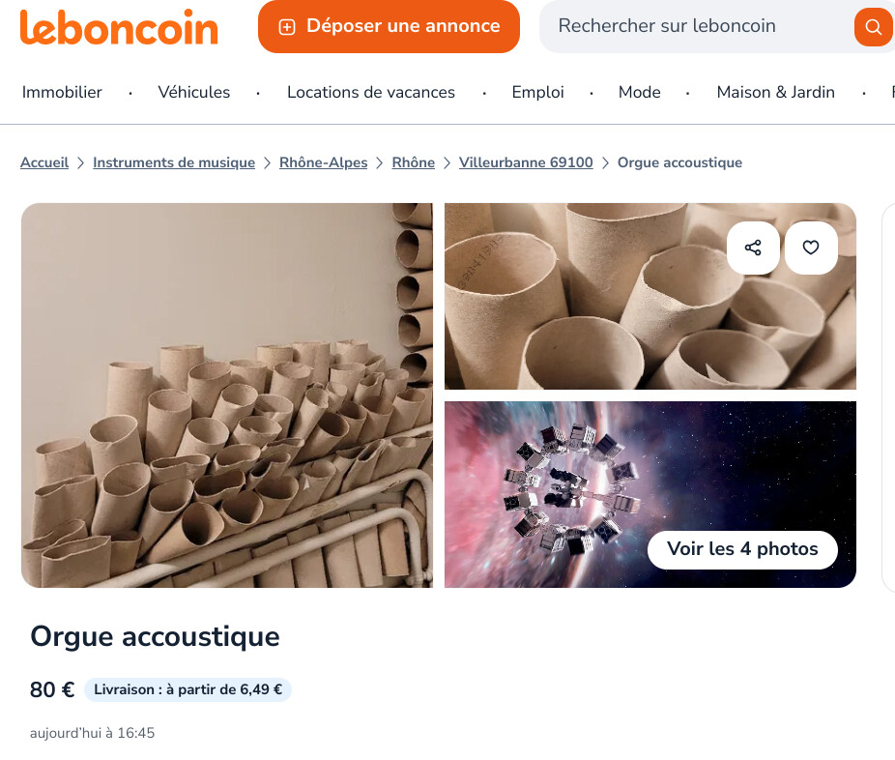
Task: Focus the Rechercher sur leboncoin field
Action: (695, 26)
